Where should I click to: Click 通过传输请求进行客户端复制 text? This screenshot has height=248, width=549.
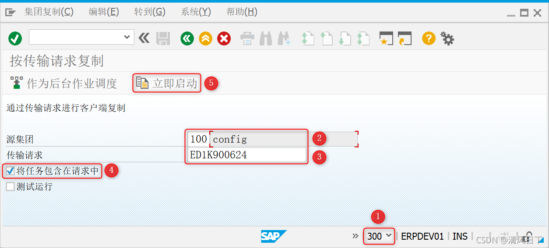click(x=66, y=108)
